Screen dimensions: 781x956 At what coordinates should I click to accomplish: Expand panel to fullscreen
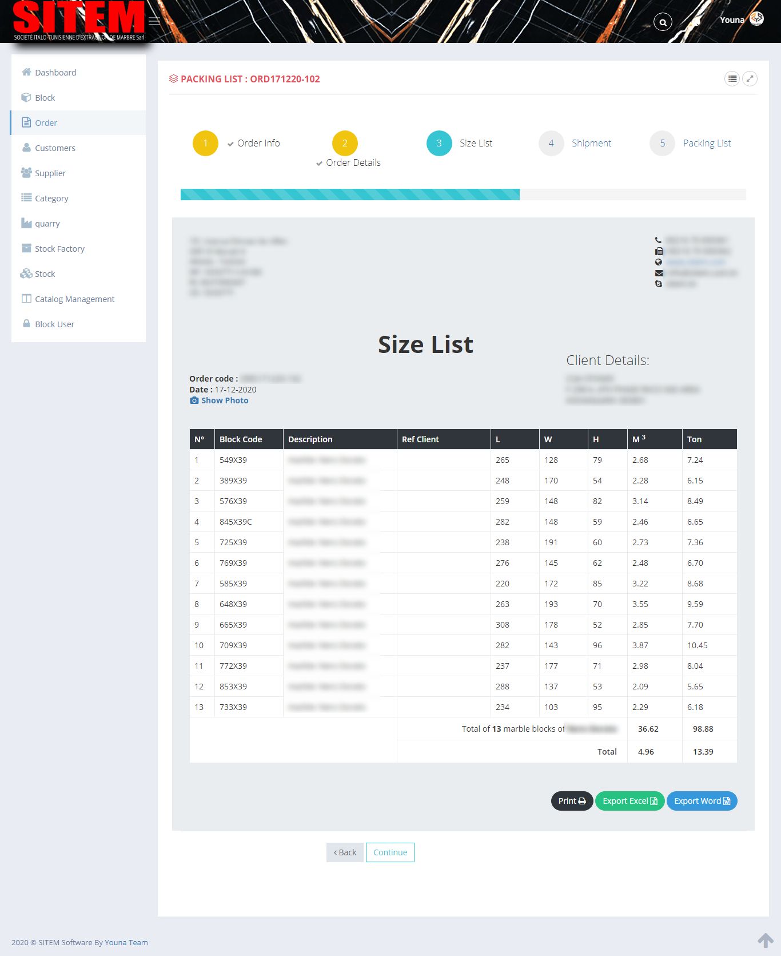(750, 78)
